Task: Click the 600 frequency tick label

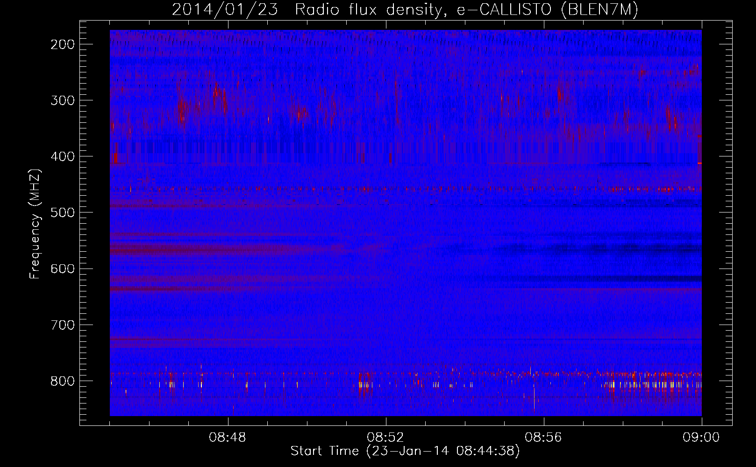Action: point(63,269)
